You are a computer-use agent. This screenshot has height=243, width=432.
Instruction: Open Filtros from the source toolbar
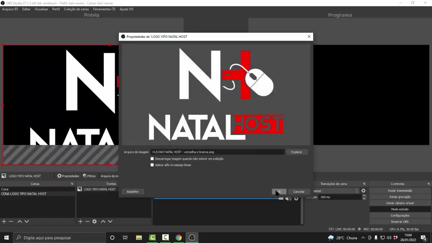[89, 176]
